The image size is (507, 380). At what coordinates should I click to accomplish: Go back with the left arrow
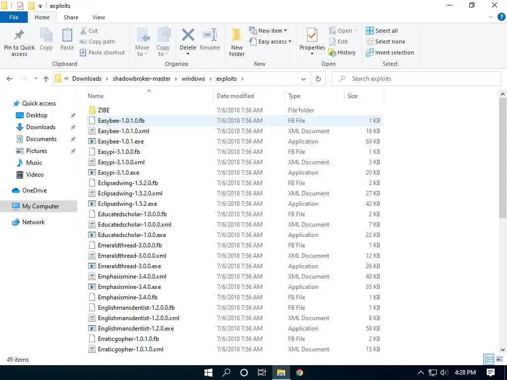[10, 79]
